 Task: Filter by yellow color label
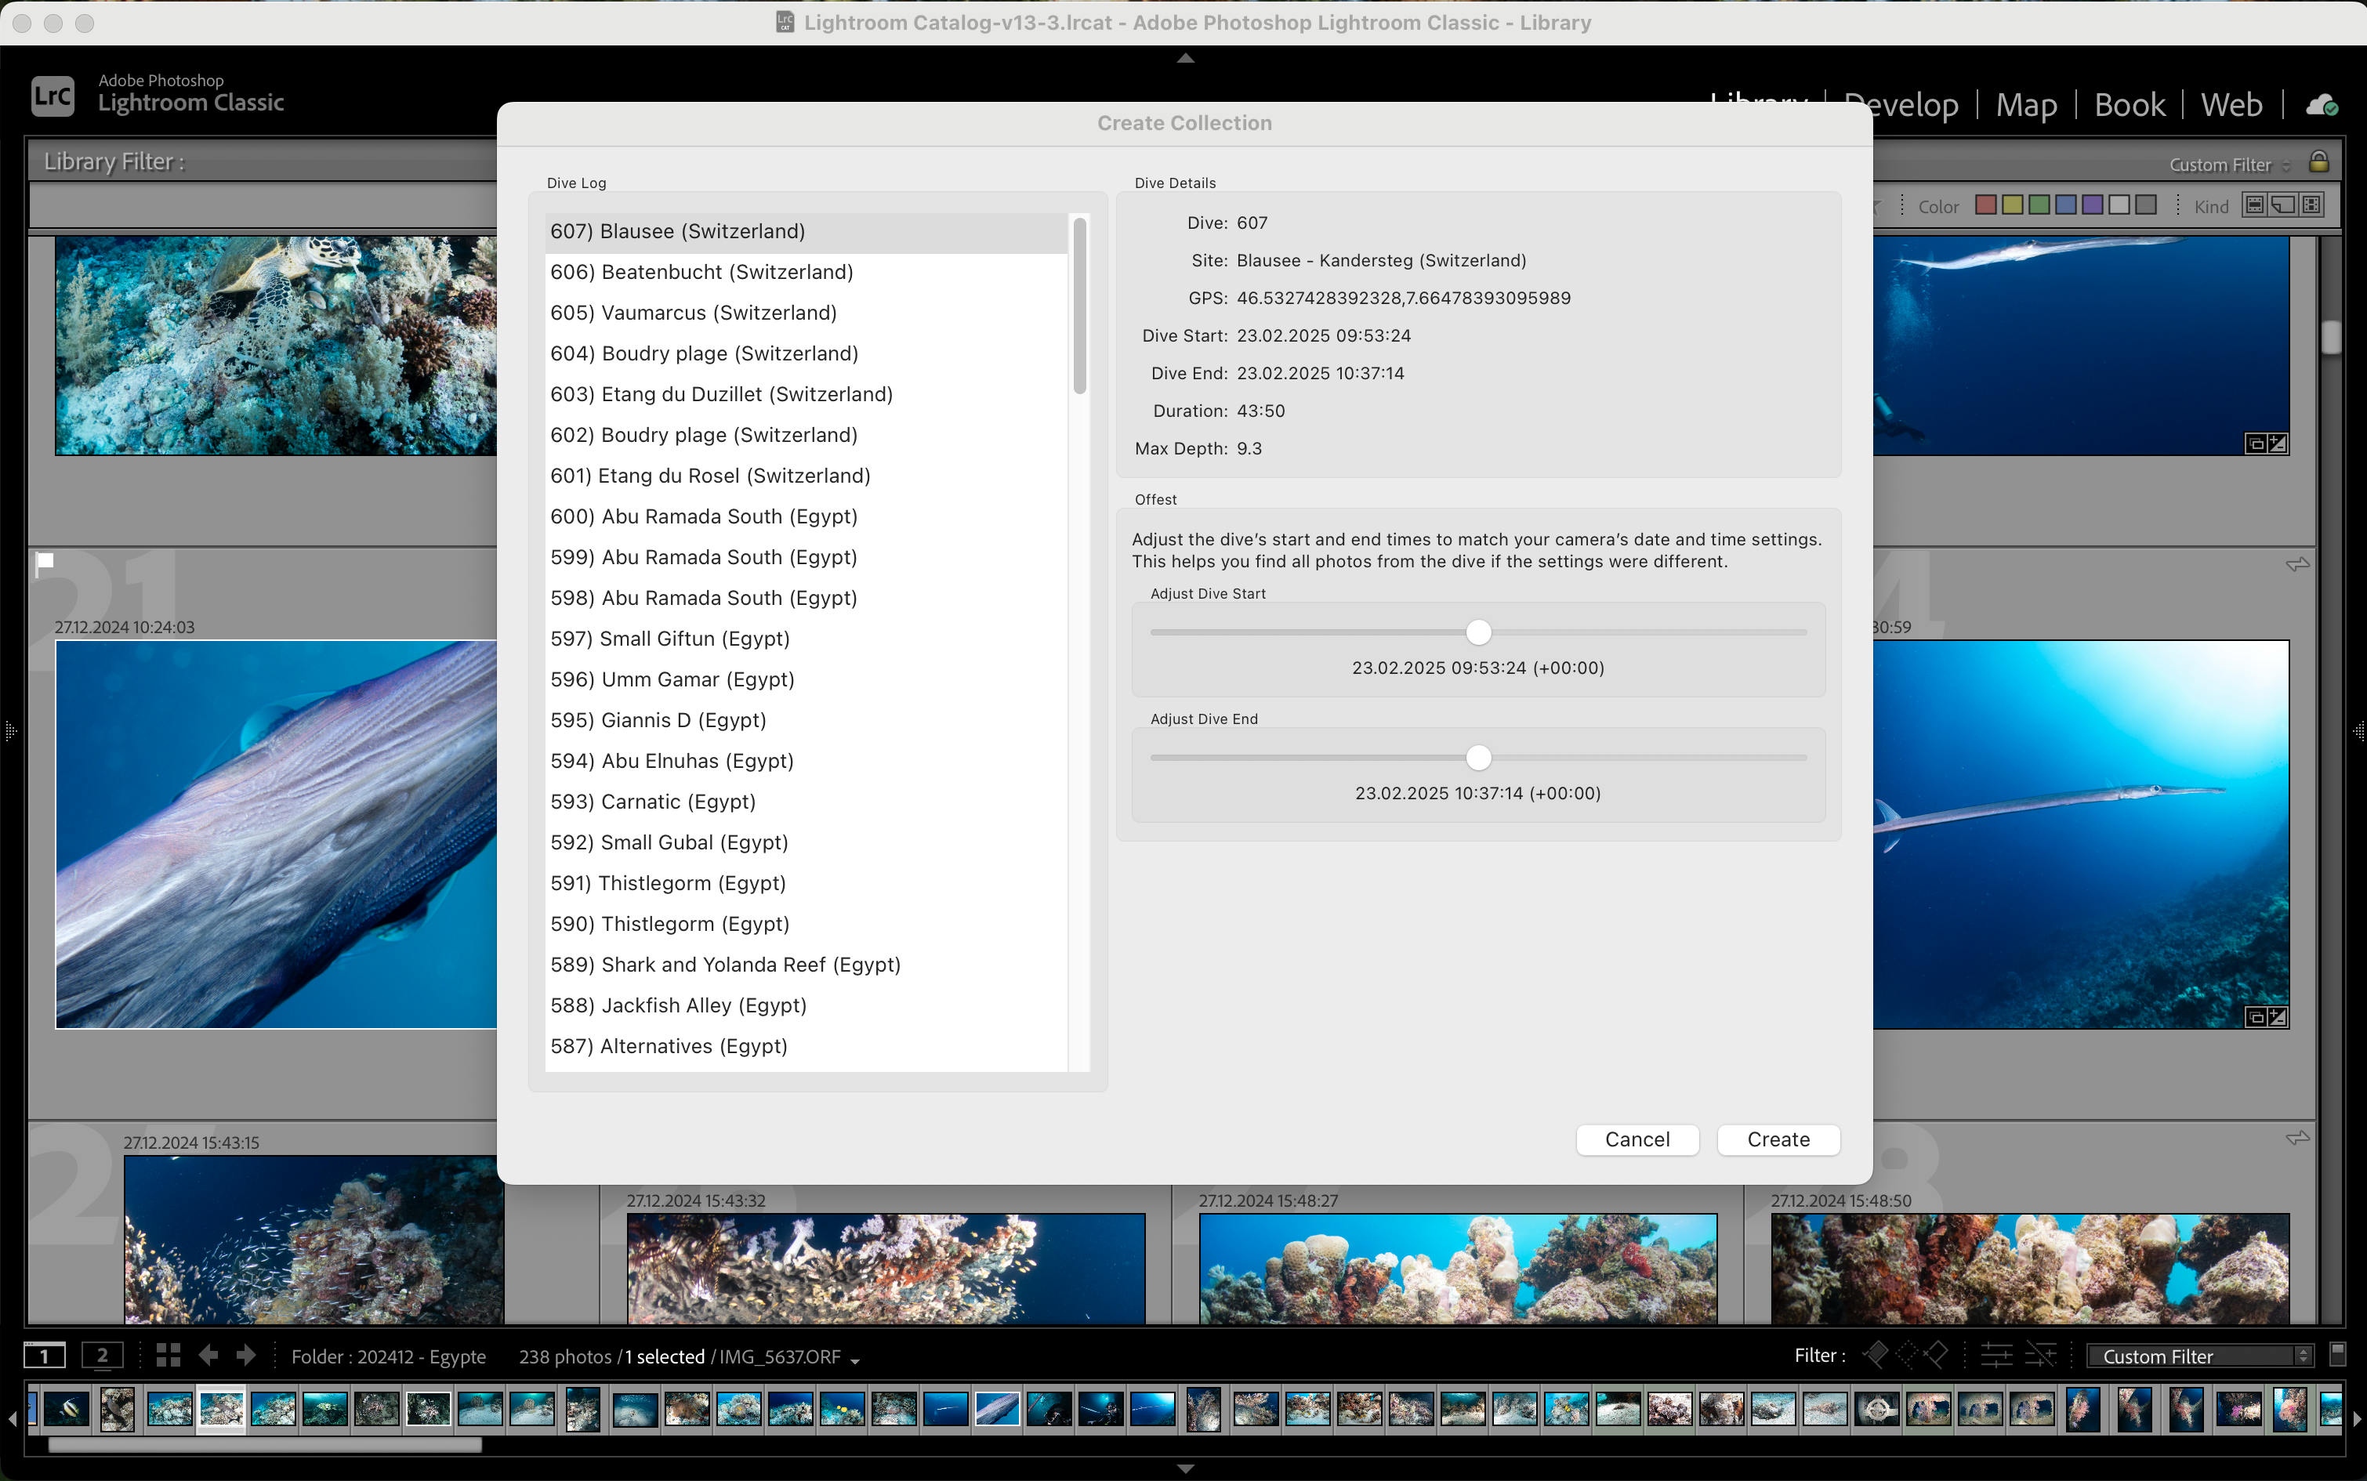coord(2013,205)
